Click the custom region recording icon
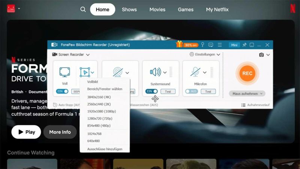300x169 pixels. point(85,72)
